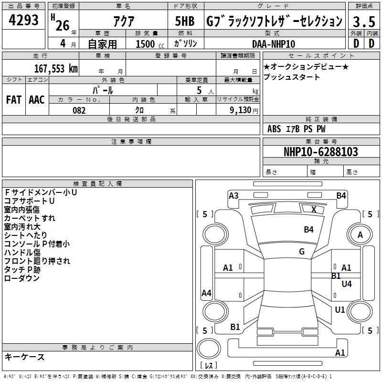Select the note ローダウン

click(21, 278)
